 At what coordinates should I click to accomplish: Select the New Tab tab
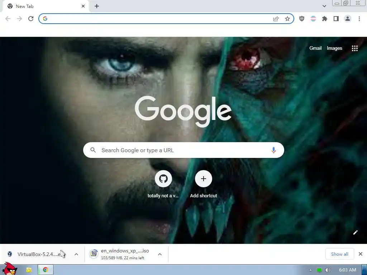46,6
